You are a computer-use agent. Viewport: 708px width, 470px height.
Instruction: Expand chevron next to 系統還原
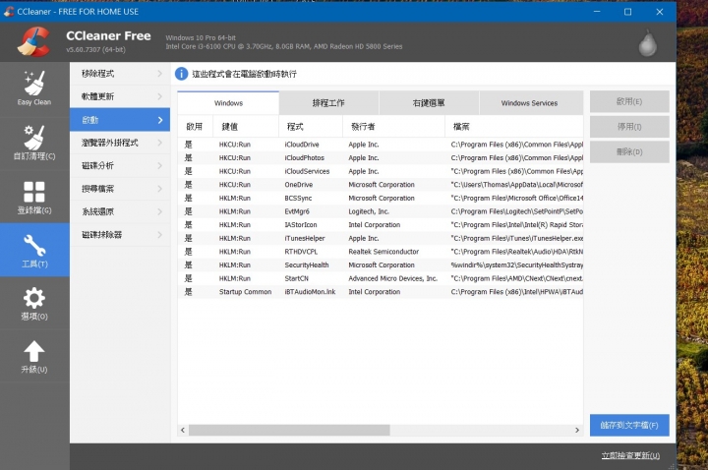pos(160,211)
